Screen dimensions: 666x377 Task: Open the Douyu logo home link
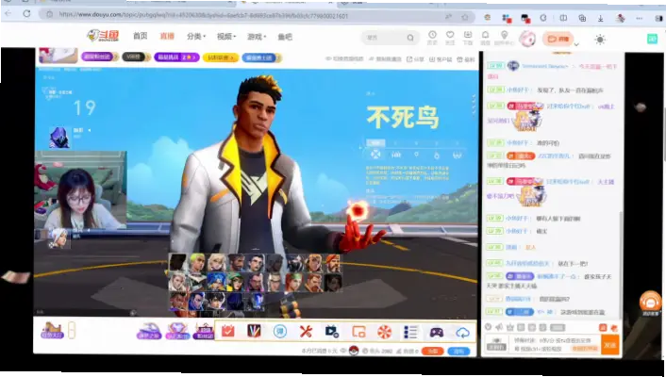[x=103, y=36]
